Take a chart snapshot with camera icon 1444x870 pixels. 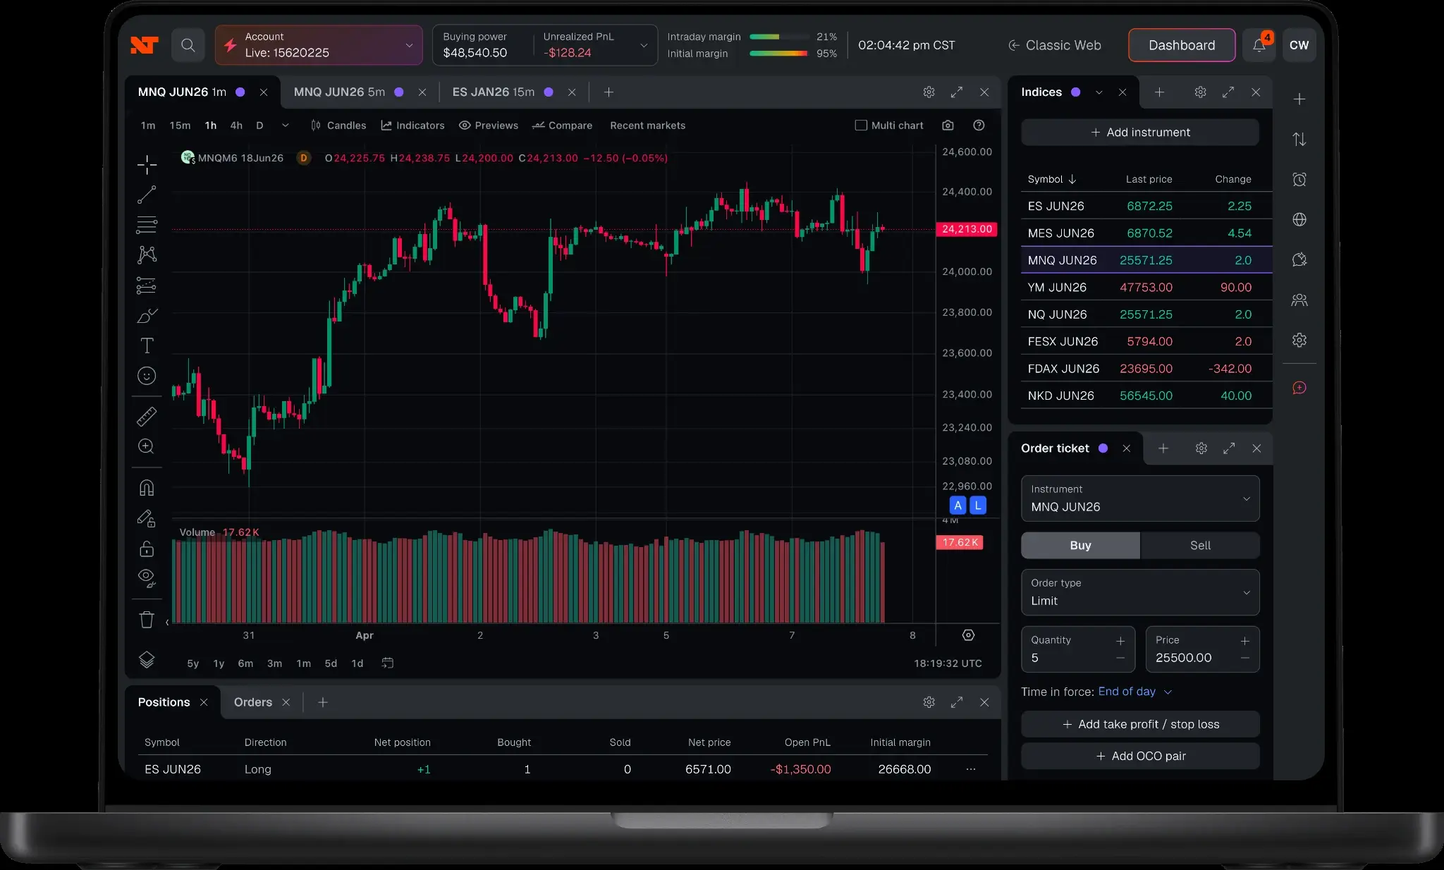pyautogui.click(x=948, y=125)
